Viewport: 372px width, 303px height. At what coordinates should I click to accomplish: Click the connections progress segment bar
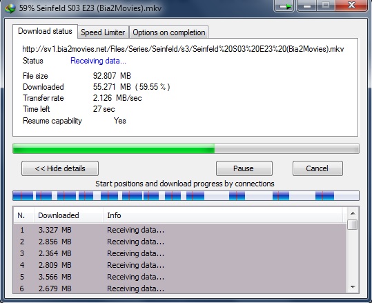pos(186,196)
